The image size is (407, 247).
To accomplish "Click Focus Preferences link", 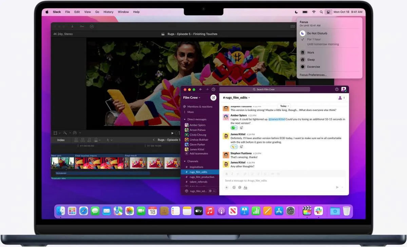I will pos(313,75).
